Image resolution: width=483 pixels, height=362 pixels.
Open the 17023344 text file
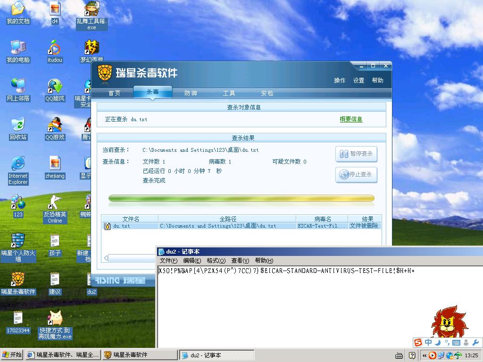[x=18, y=322]
